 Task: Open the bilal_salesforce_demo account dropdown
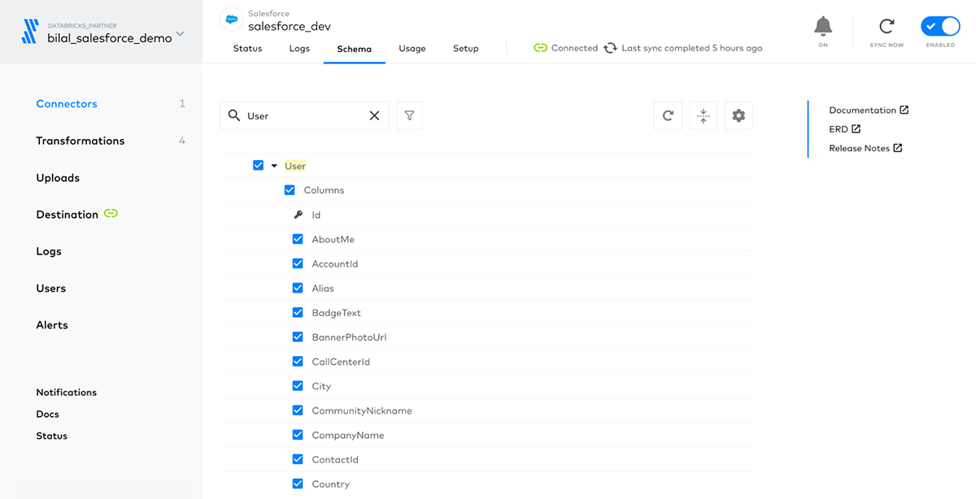click(181, 34)
